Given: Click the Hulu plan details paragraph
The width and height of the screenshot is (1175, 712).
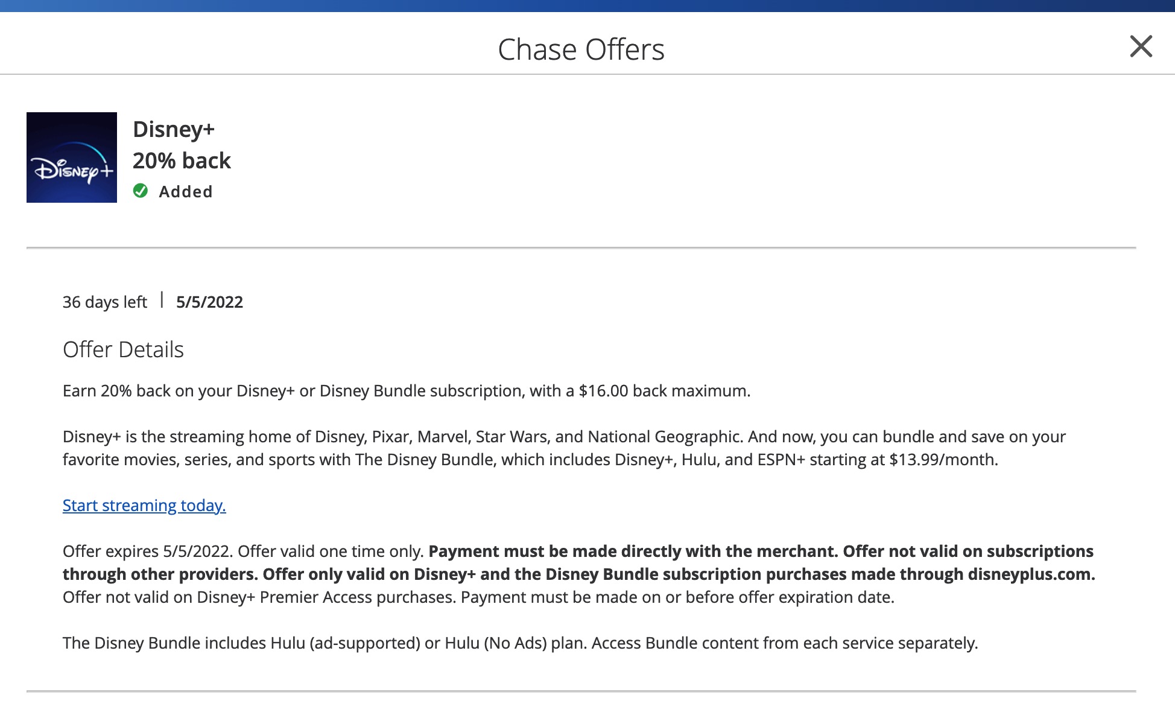Looking at the screenshot, I should tap(519, 643).
